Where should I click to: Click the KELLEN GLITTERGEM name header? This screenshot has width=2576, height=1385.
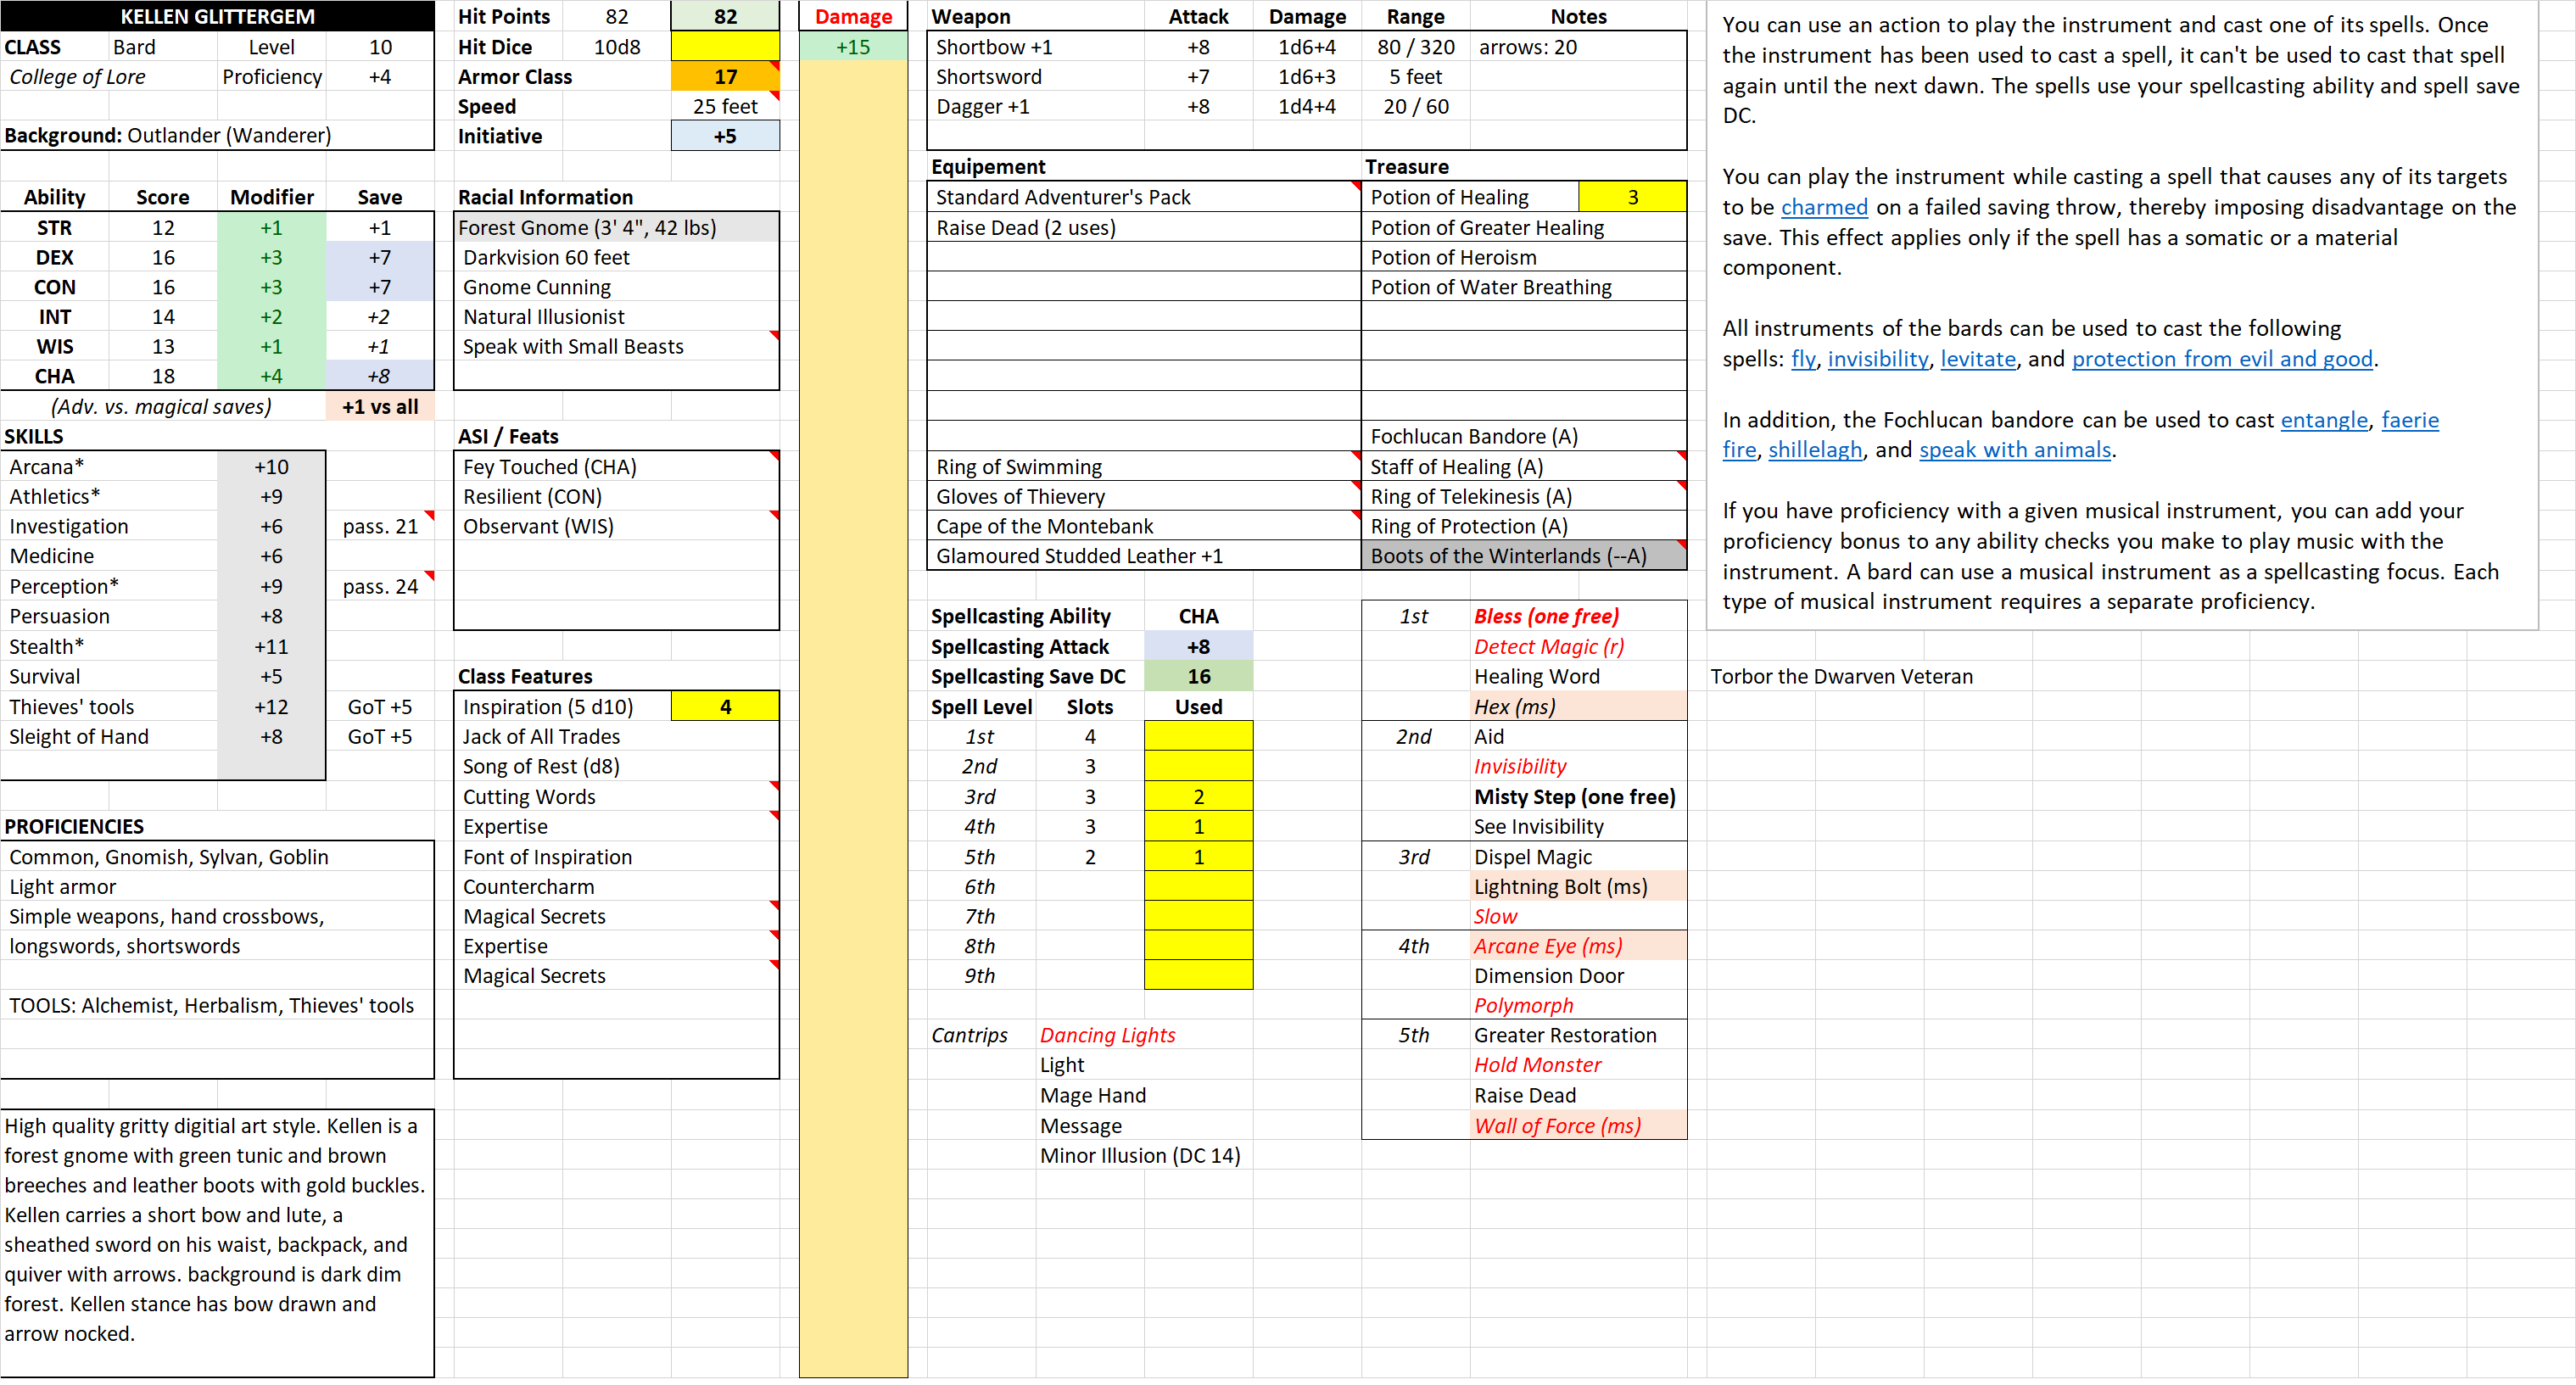(x=217, y=16)
